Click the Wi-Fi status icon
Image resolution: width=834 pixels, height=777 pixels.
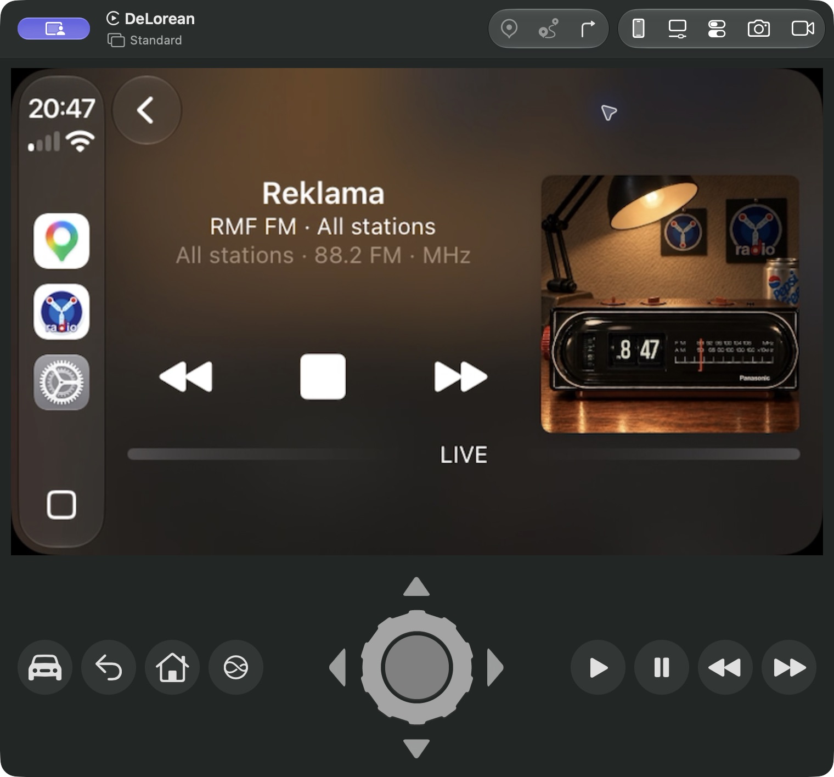point(80,142)
